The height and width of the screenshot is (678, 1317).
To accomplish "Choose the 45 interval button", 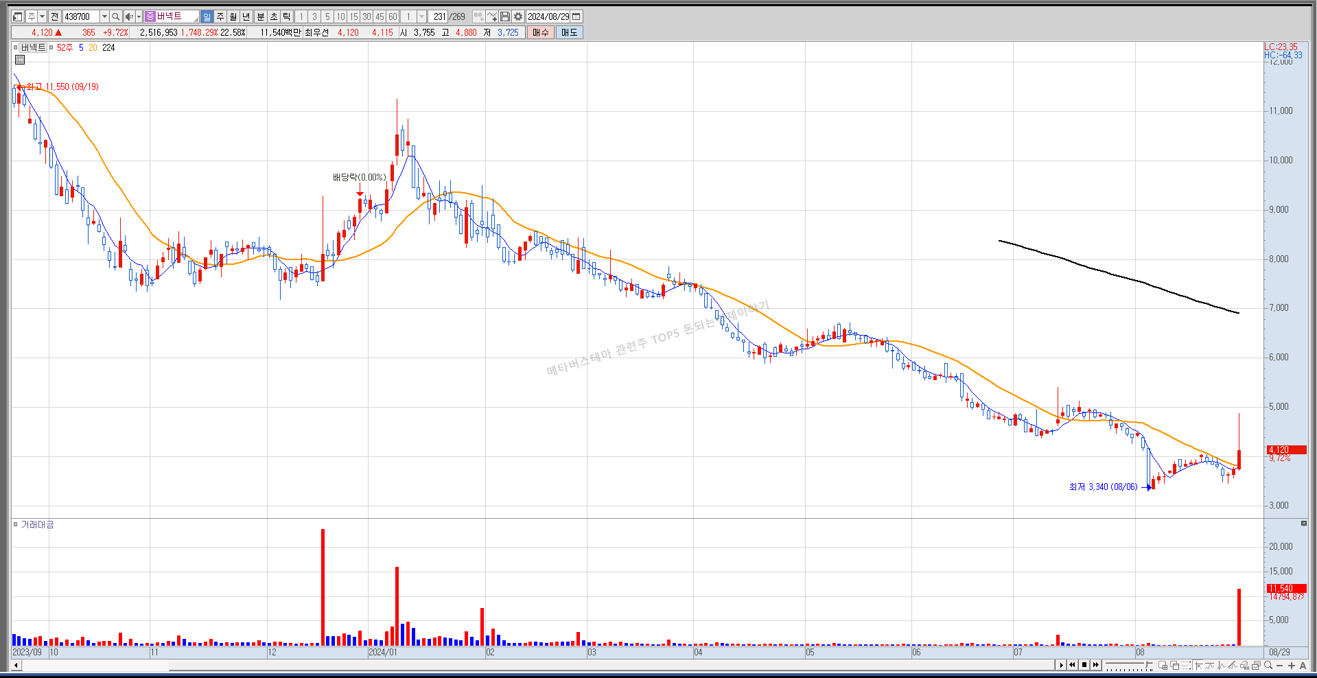I will pyautogui.click(x=380, y=16).
